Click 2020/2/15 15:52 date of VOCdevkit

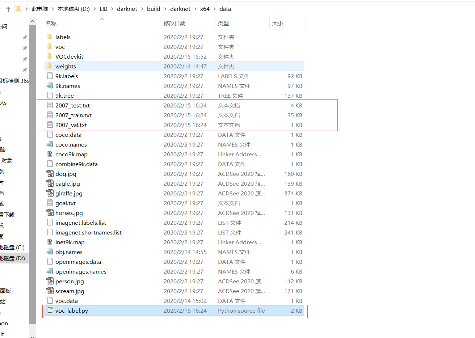coord(185,56)
